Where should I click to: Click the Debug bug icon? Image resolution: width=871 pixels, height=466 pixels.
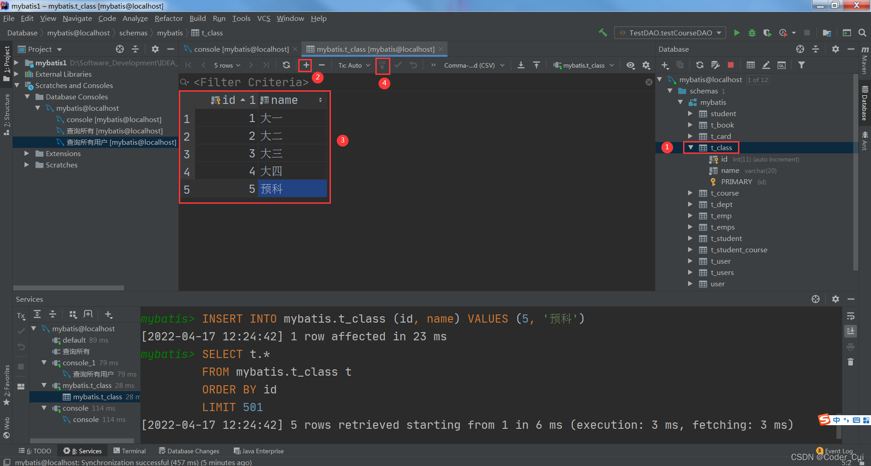pyautogui.click(x=752, y=33)
